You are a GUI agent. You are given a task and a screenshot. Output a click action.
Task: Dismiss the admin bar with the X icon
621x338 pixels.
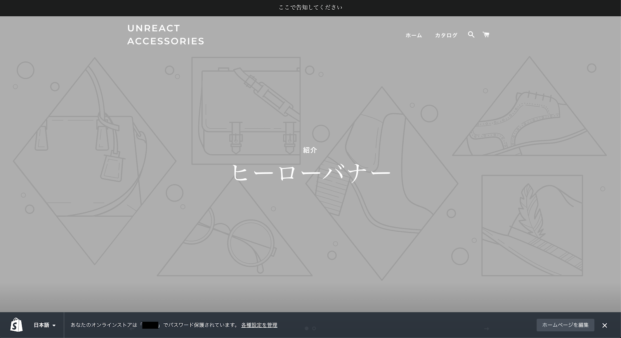(604, 325)
